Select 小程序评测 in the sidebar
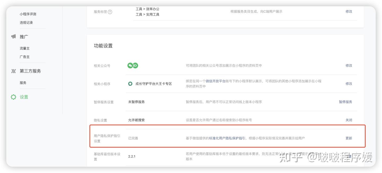 click(28, 14)
